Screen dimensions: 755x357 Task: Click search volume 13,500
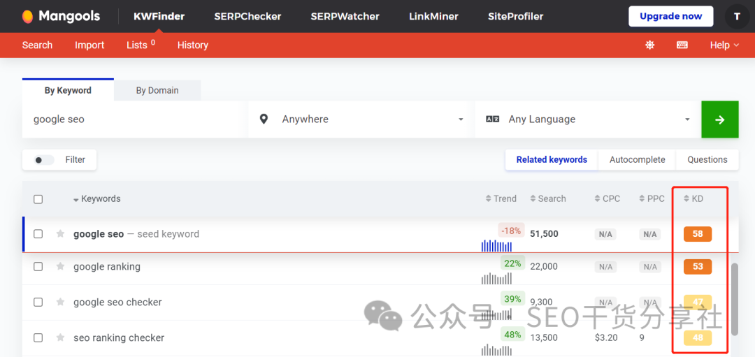point(544,337)
